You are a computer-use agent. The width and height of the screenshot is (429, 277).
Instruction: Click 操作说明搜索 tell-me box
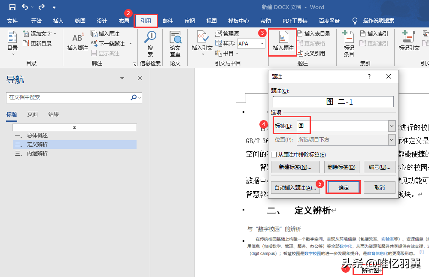click(x=378, y=21)
